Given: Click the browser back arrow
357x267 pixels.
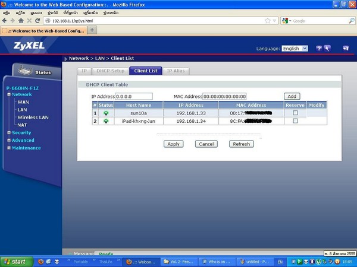Looking at the screenshot, I should [5, 20].
